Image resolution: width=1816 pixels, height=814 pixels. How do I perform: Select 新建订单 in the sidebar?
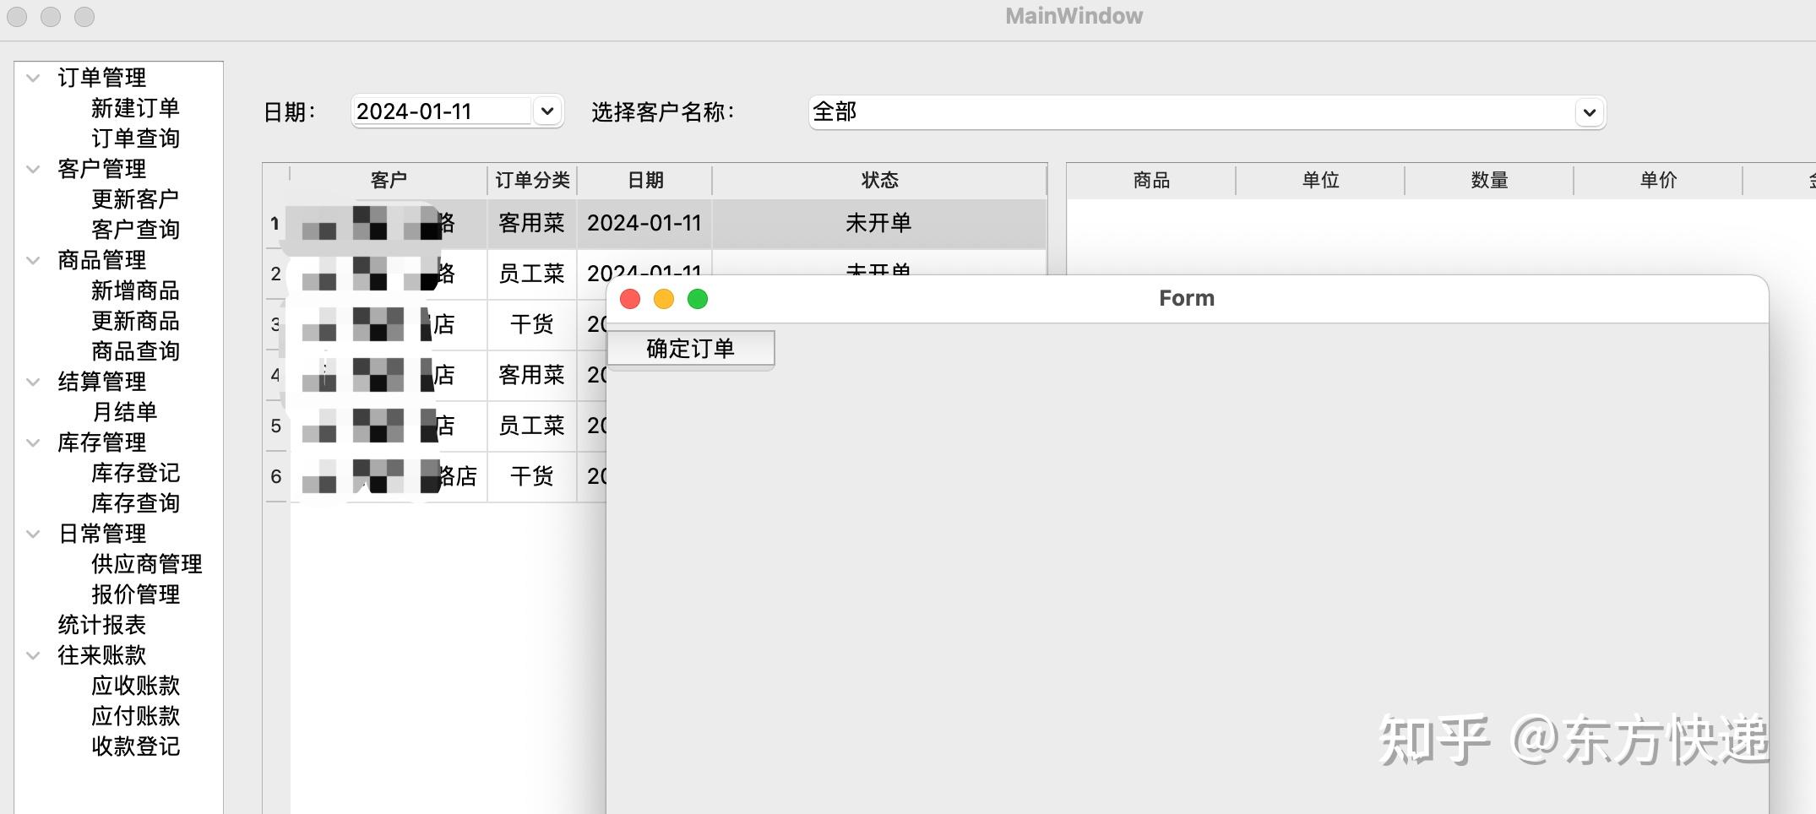point(135,107)
